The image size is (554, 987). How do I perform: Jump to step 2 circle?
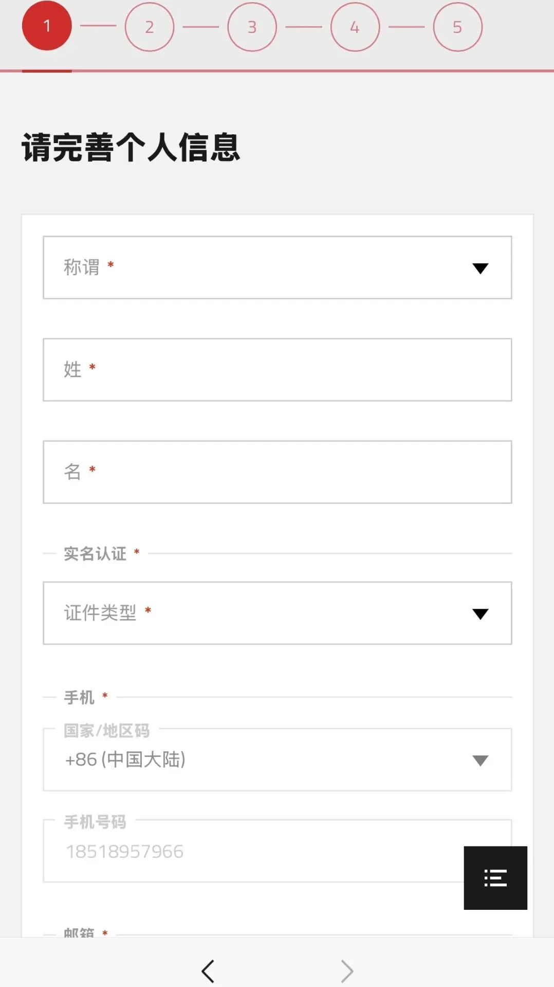click(x=150, y=27)
